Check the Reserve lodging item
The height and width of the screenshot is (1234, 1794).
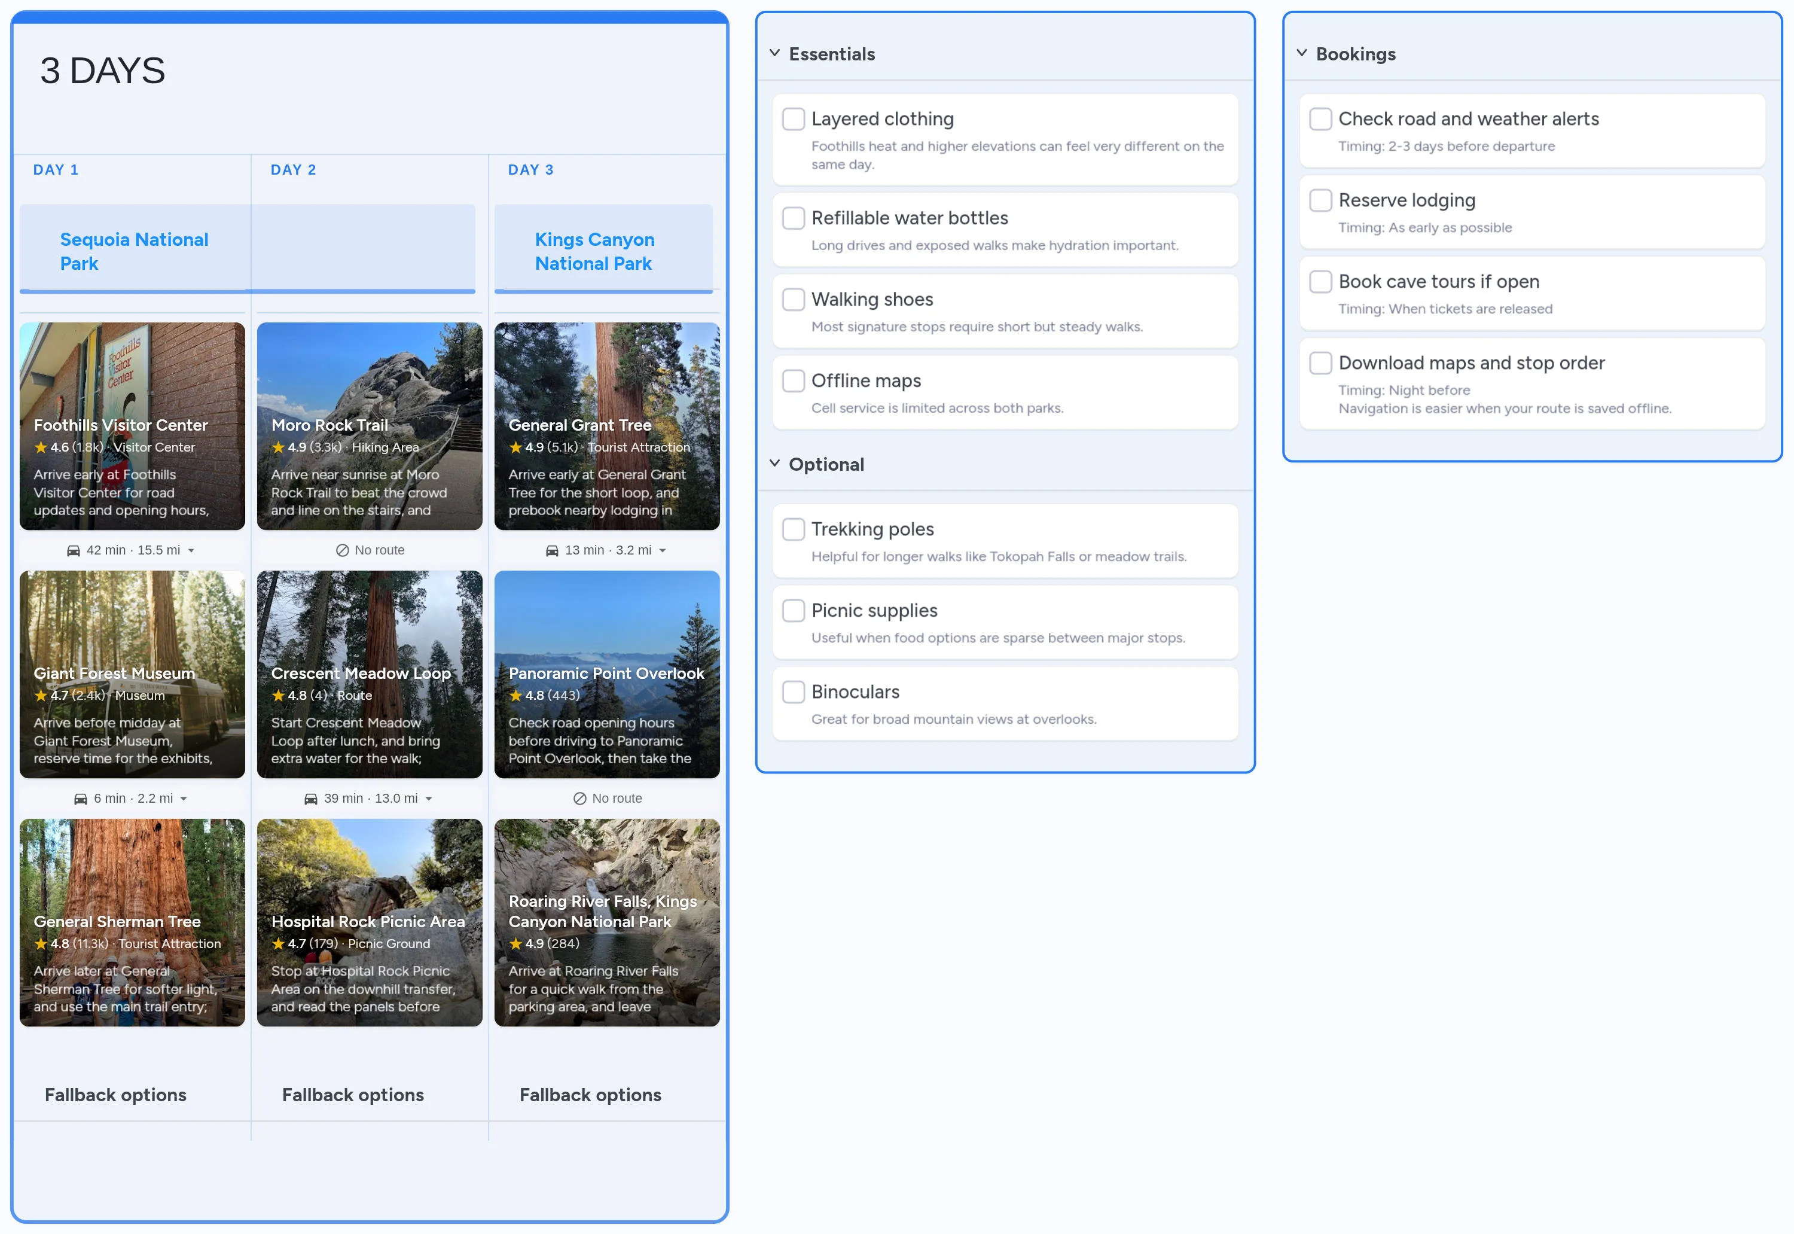[1320, 199]
